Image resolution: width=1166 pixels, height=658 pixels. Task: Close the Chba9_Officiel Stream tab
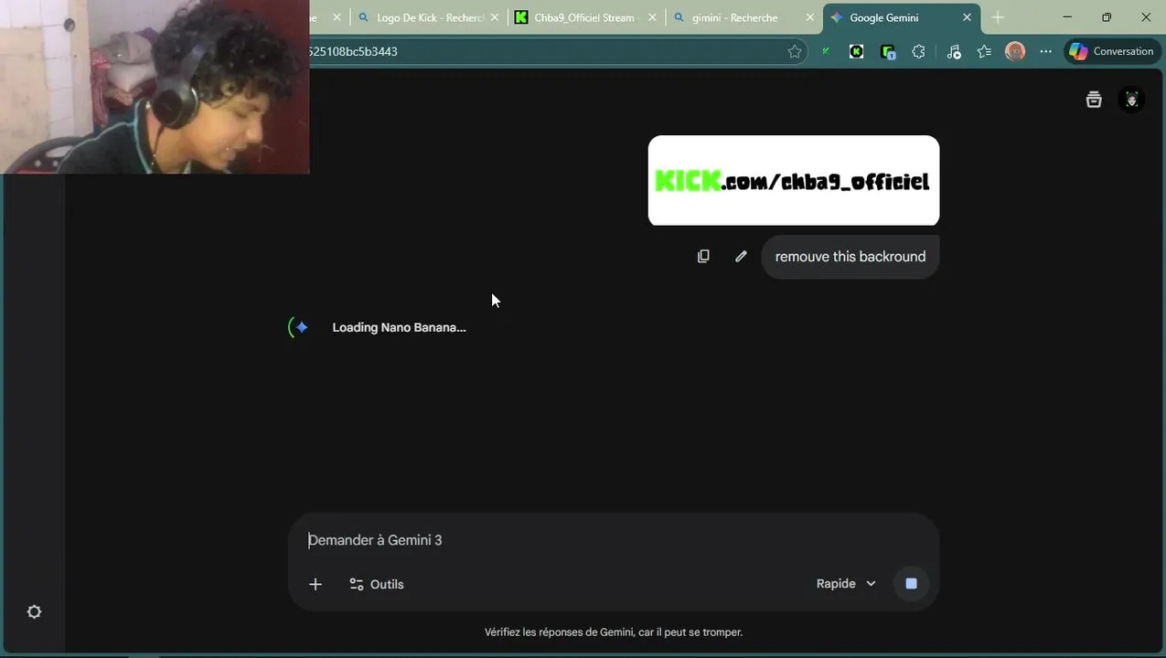click(652, 17)
